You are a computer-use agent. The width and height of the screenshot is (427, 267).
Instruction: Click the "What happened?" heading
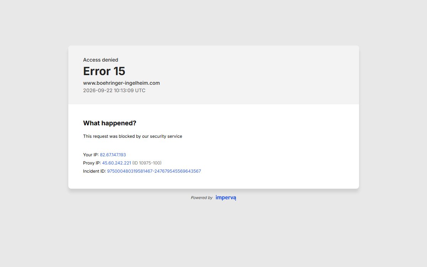(x=110, y=123)
